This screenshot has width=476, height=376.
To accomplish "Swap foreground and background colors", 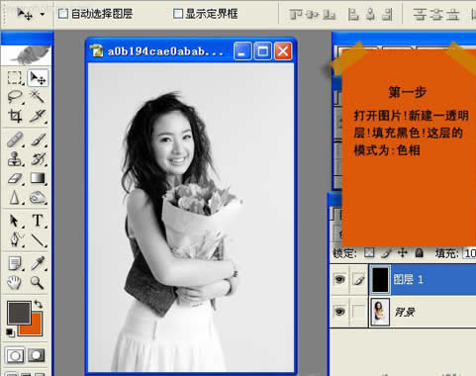I will coord(39,304).
